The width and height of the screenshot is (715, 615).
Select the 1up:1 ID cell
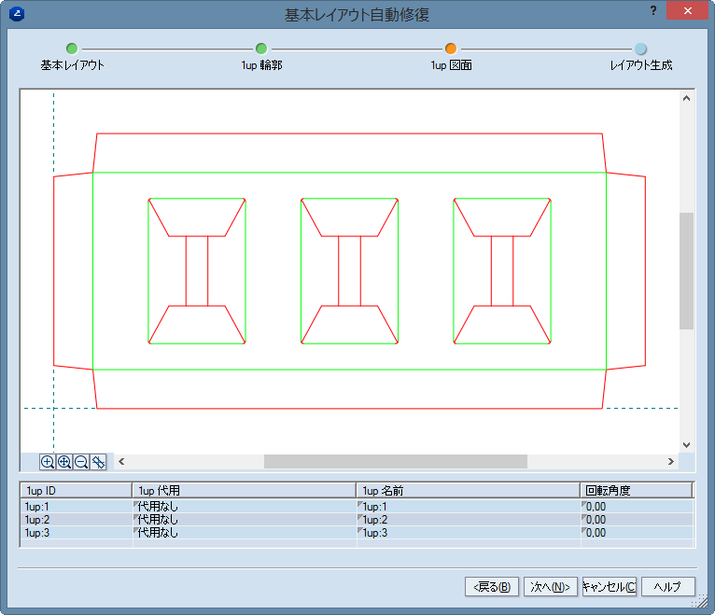[x=77, y=506]
